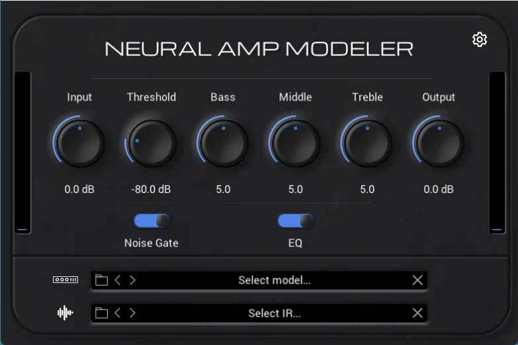Click the Select model... field
The image size is (518, 345).
[x=259, y=280]
